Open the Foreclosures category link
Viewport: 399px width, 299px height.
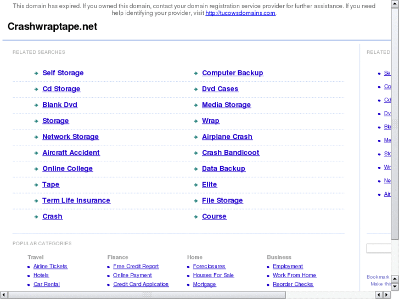click(x=209, y=267)
